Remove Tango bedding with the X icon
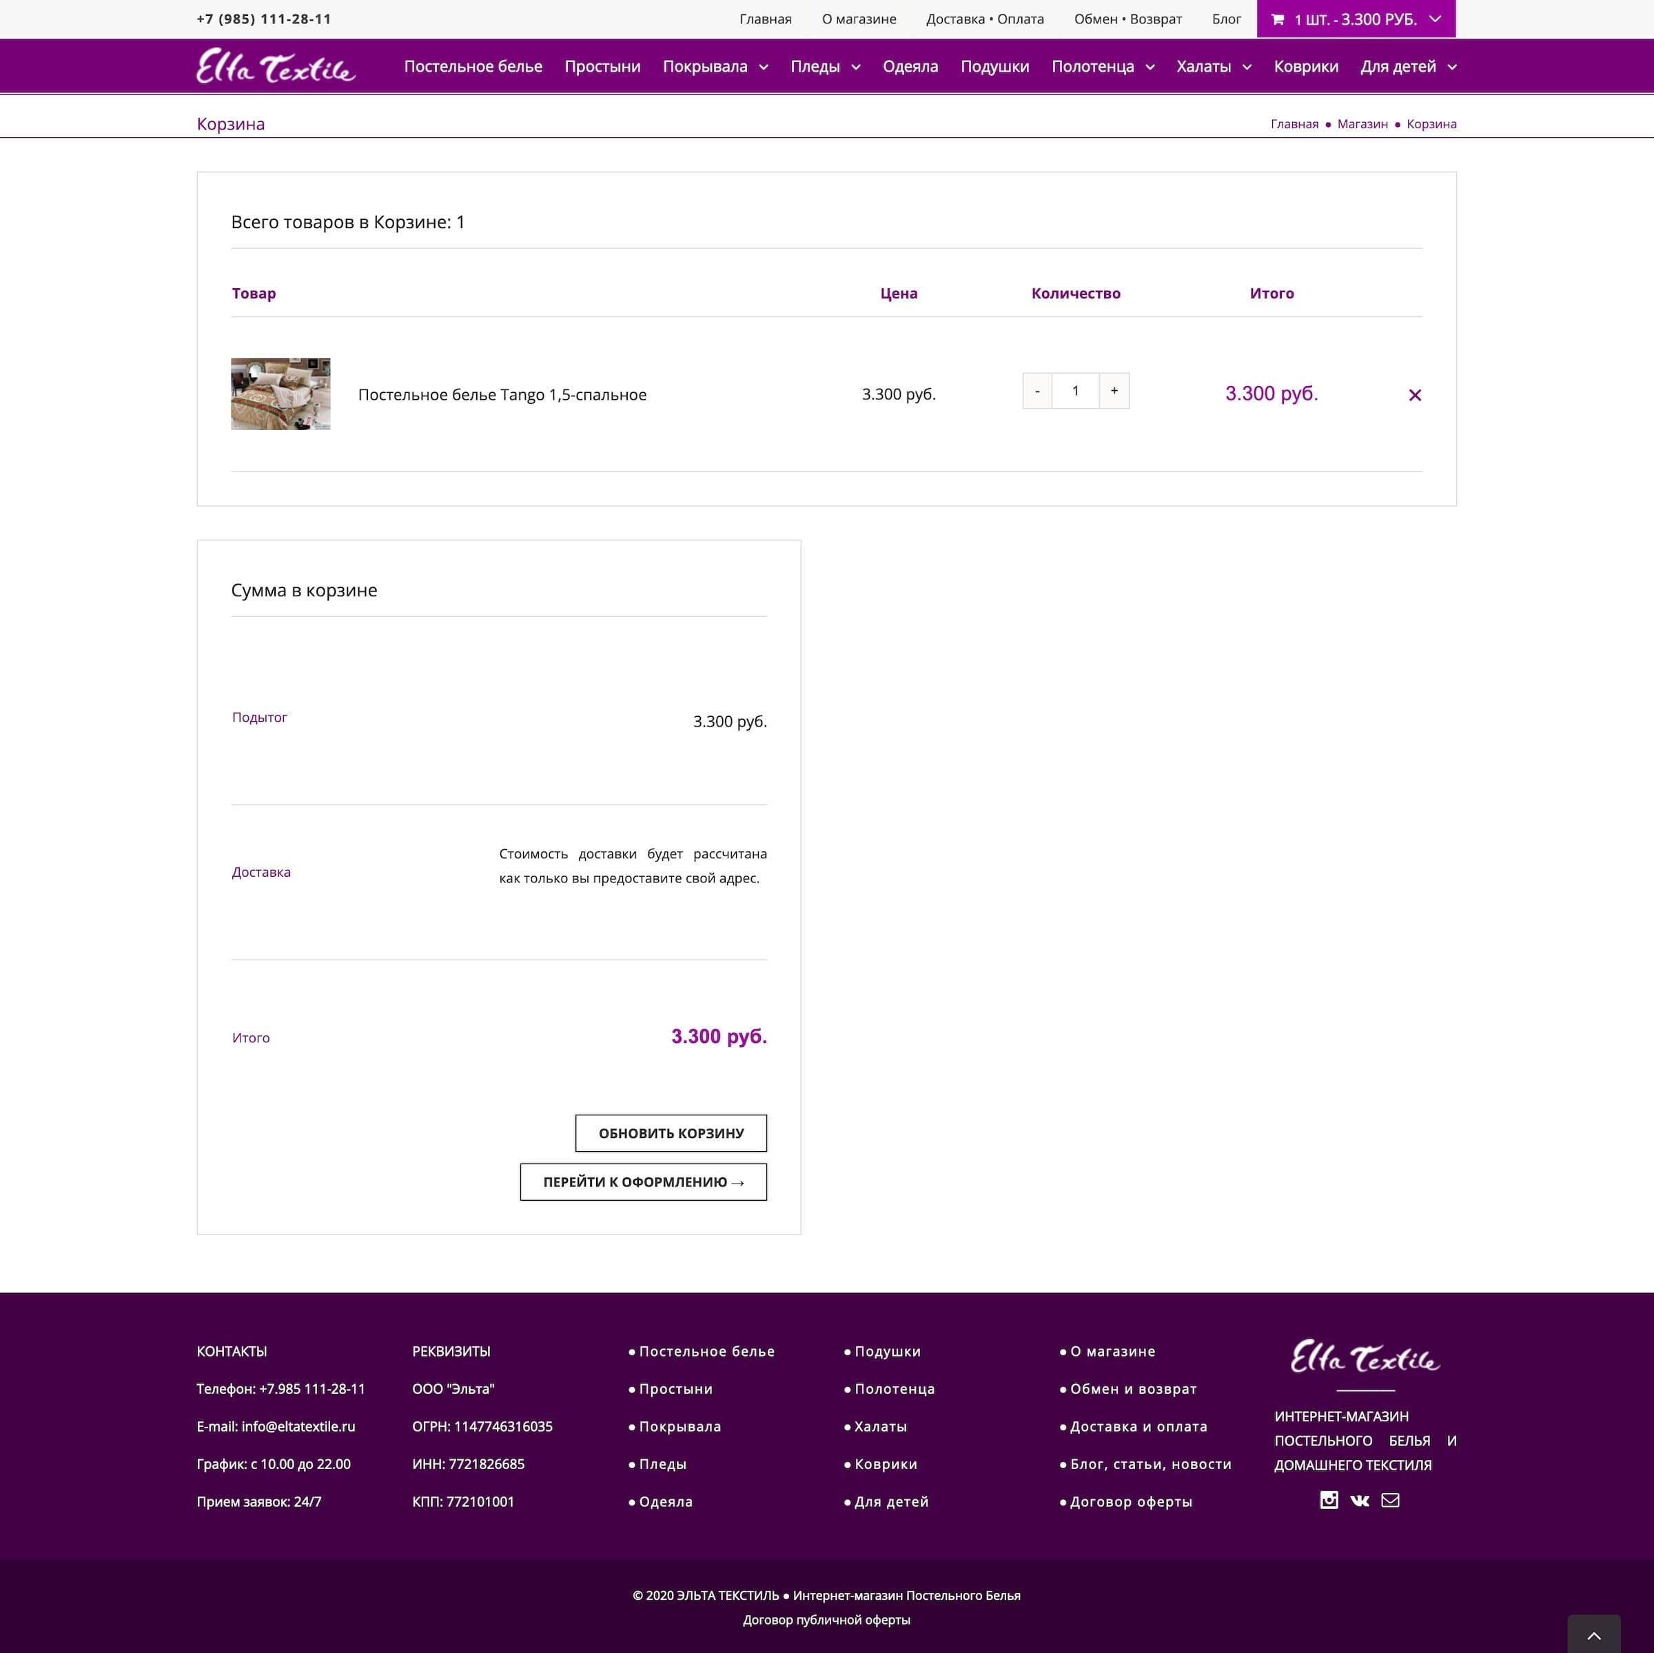Screen dimensions: 1654x1653 tap(1414, 395)
